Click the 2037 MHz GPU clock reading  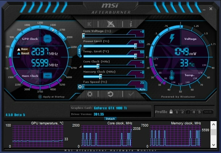coord(44,51)
